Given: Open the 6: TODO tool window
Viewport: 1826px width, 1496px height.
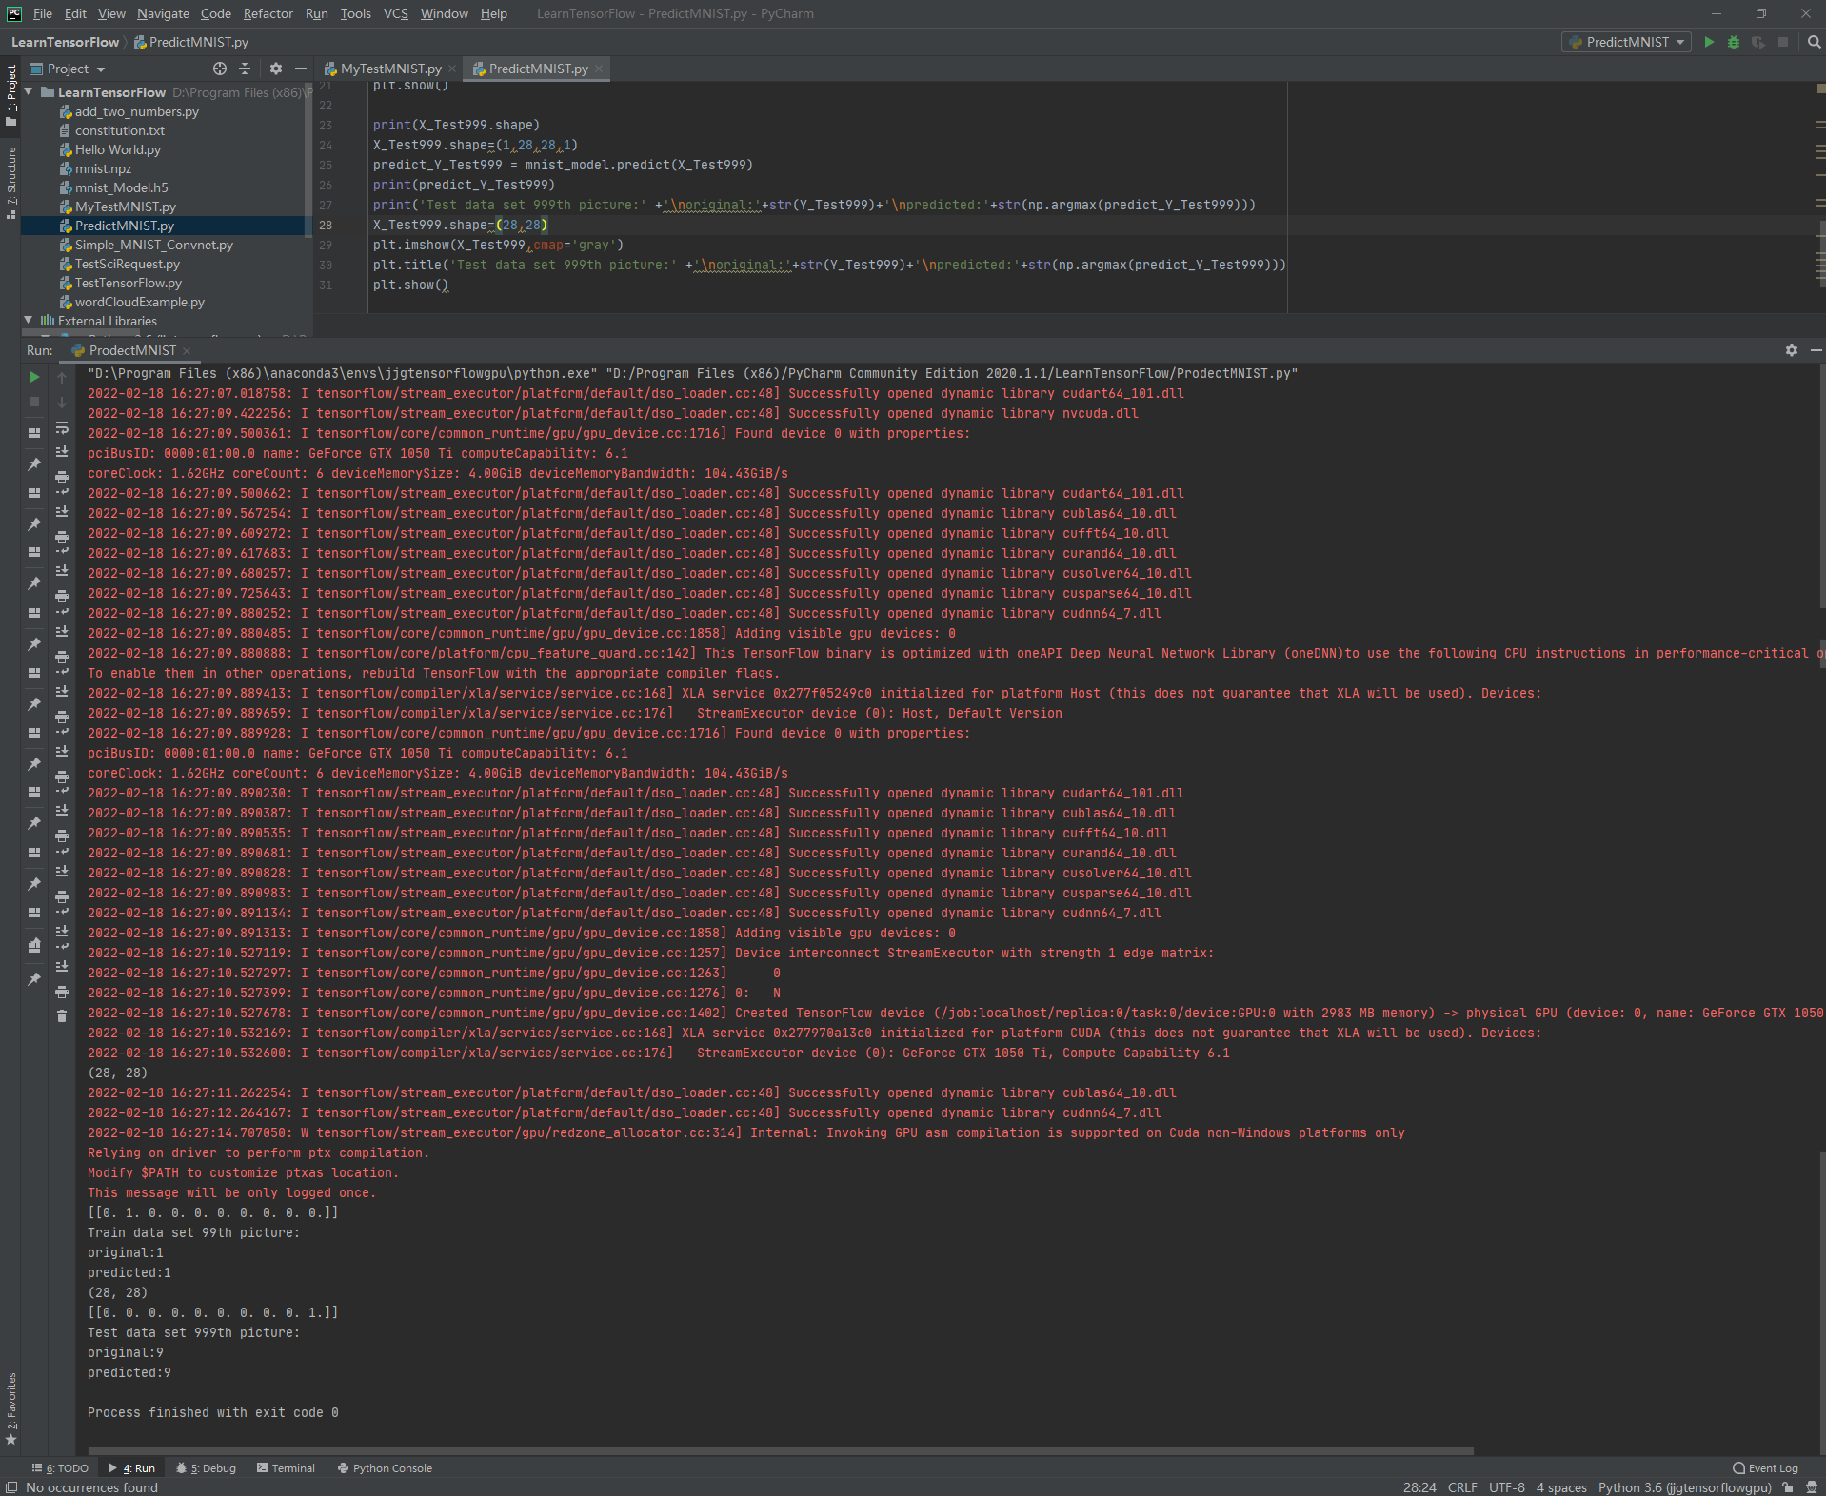Looking at the screenshot, I should [x=60, y=1468].
